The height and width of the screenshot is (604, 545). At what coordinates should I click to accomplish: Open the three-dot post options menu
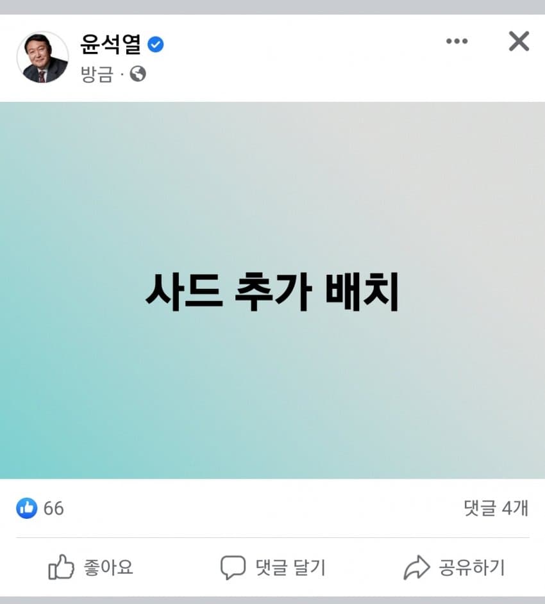[457, 41]
